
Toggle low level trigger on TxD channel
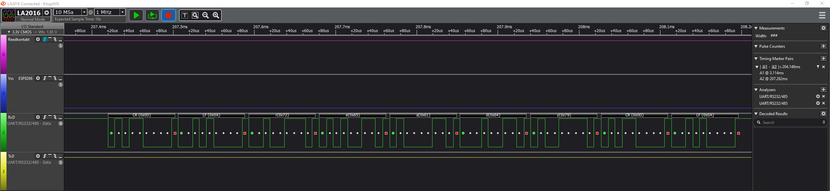click(60, 156)
